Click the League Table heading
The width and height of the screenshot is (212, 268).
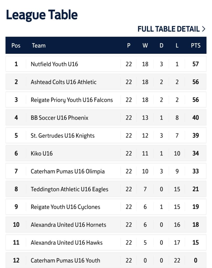[42, 15]
